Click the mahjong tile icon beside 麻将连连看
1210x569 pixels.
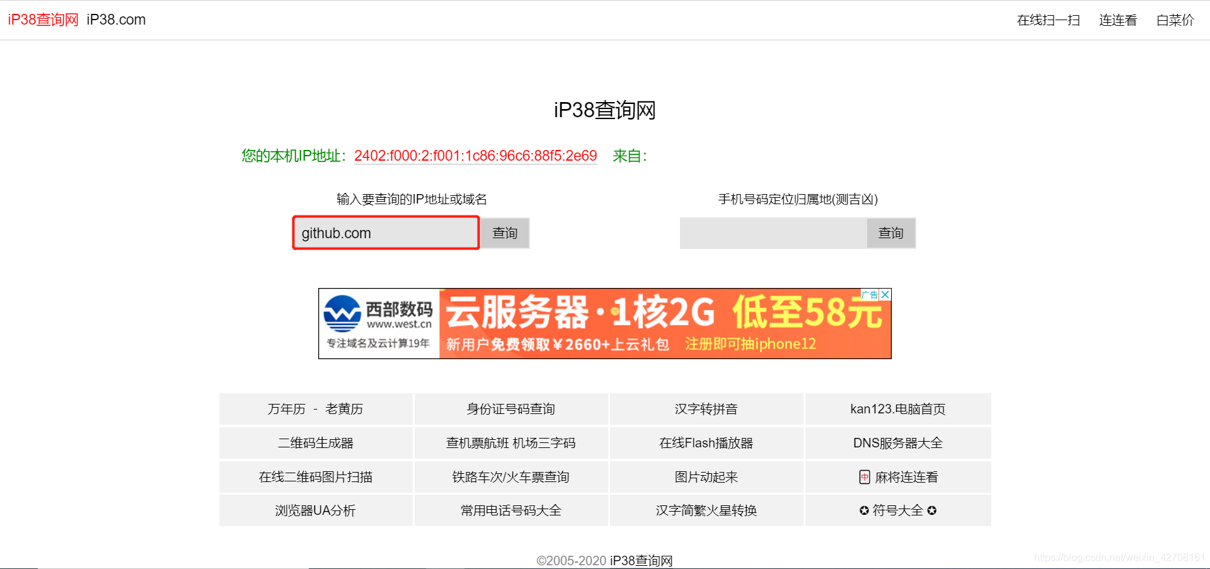click(x=865, y=477)
